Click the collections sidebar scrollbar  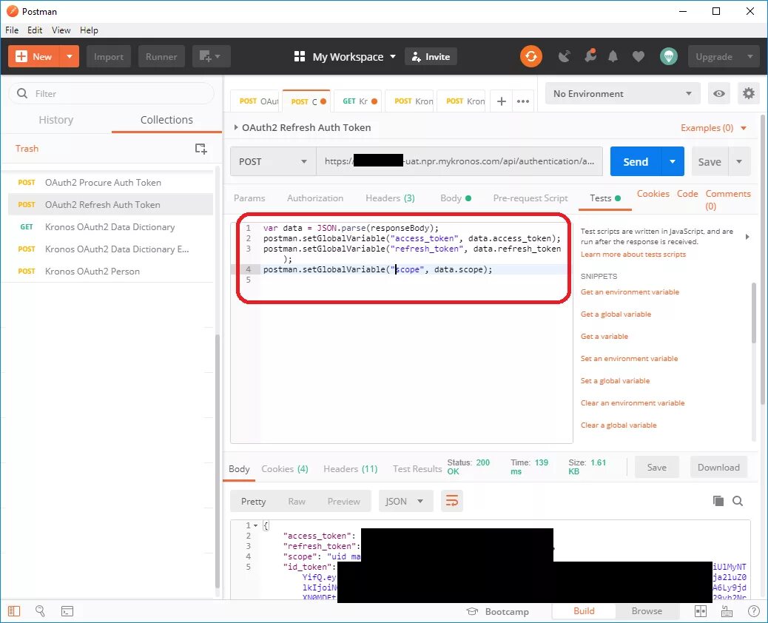218,460
